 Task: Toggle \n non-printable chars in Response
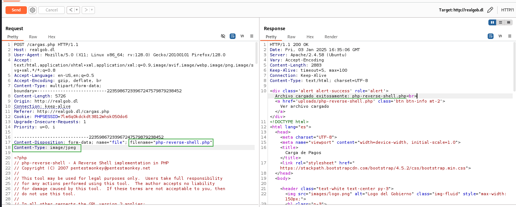click(500, 36)
